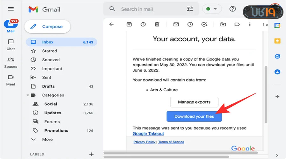286x159 pixels.
Task: Open the Sent folder
Action: pyautogui.click(x=46, y=77)
